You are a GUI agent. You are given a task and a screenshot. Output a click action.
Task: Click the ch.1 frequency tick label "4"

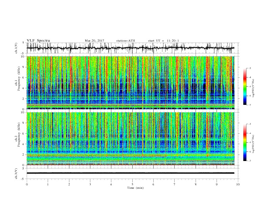tap(24, 88)
